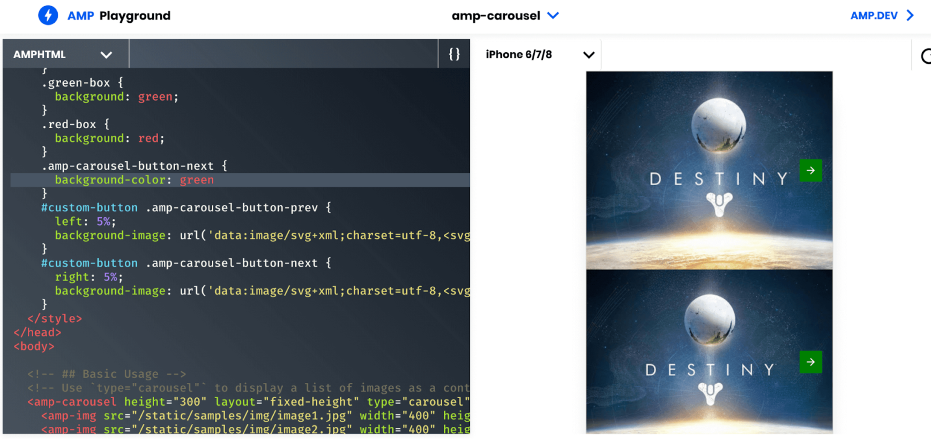Click the AMP lightning bolt logo
Image resolution: width=931 pixels, height=439 pixels.
[48, 15]
